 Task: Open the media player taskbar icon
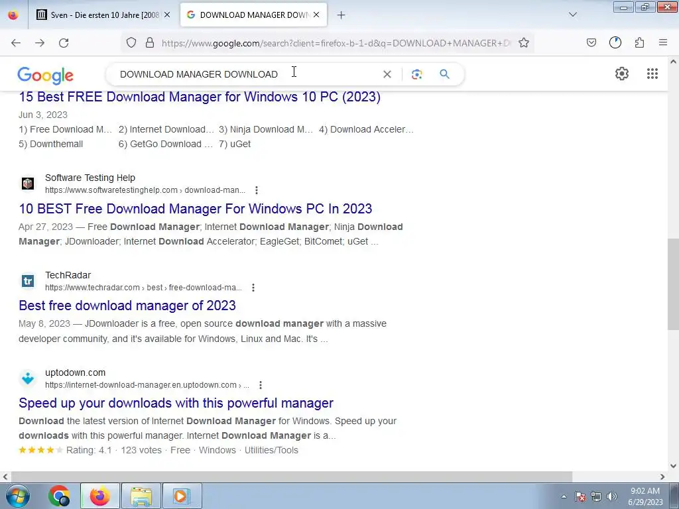point(182,496)
